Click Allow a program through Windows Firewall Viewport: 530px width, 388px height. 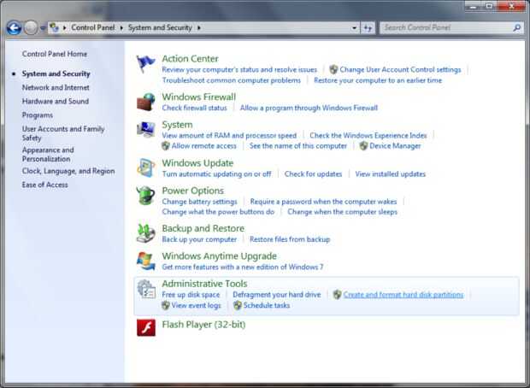tap(309, 108)
